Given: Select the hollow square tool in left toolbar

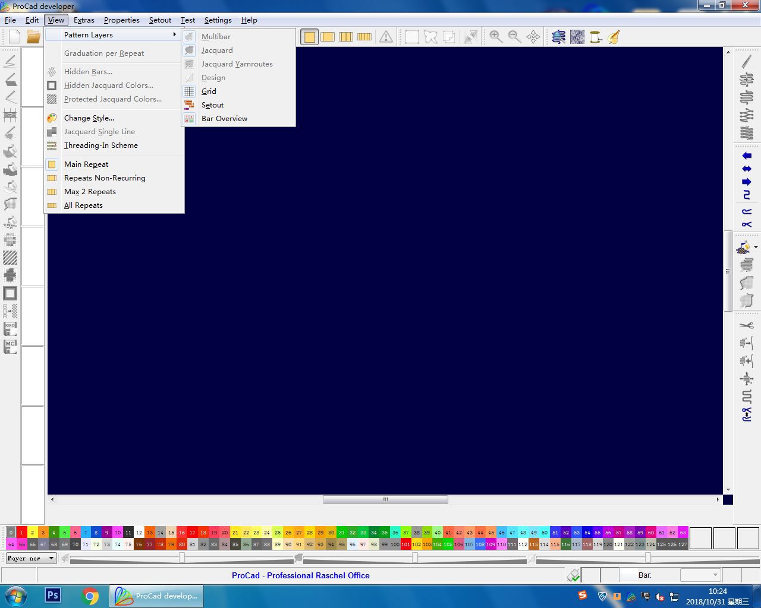Looking at the screenshot, I should pos(10,293).
